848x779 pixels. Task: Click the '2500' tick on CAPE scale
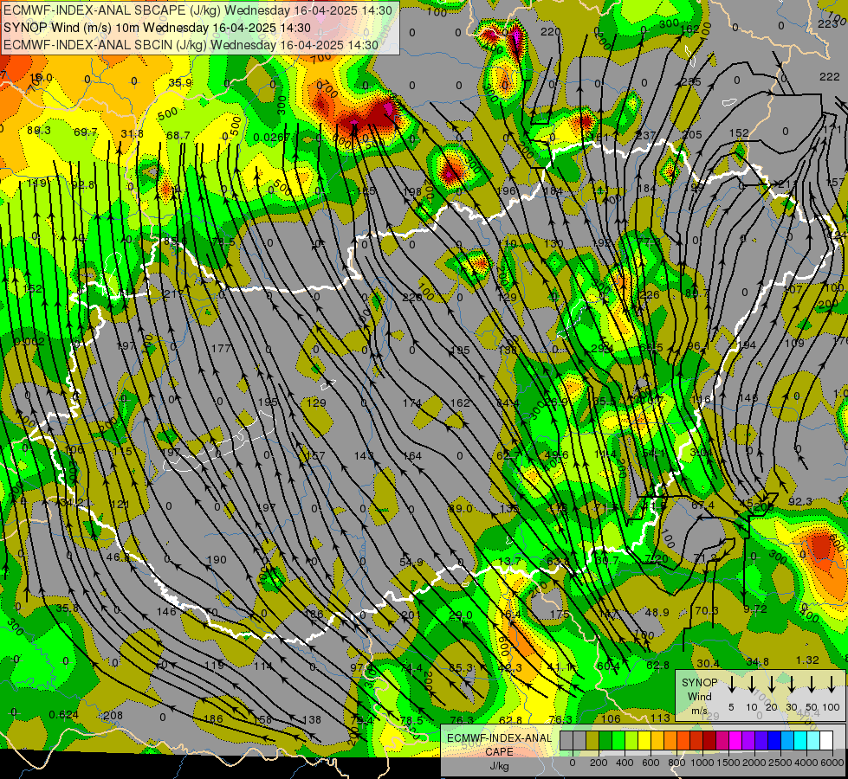click(781, 763)
